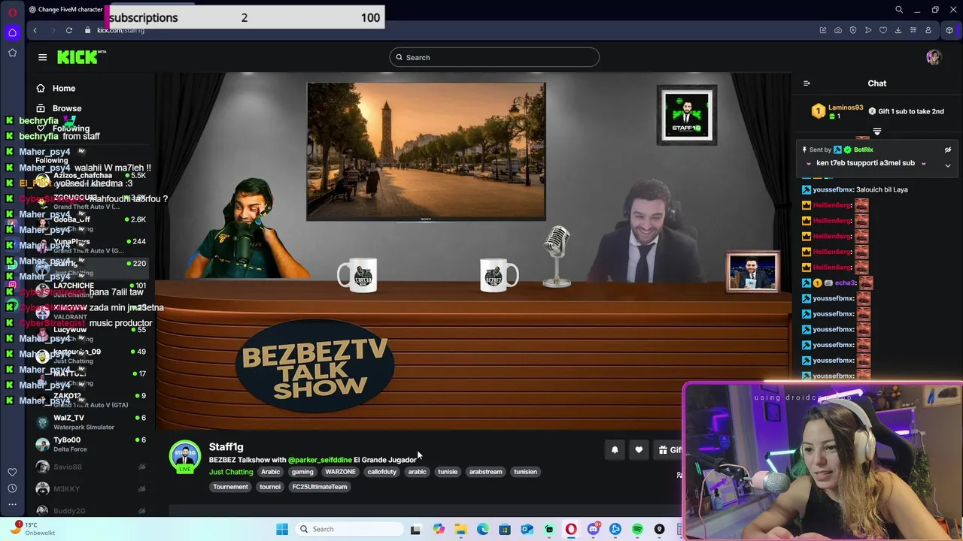Go to Home in the sidebar
Viewport: 963px width, 541px height.
[56, 89]
